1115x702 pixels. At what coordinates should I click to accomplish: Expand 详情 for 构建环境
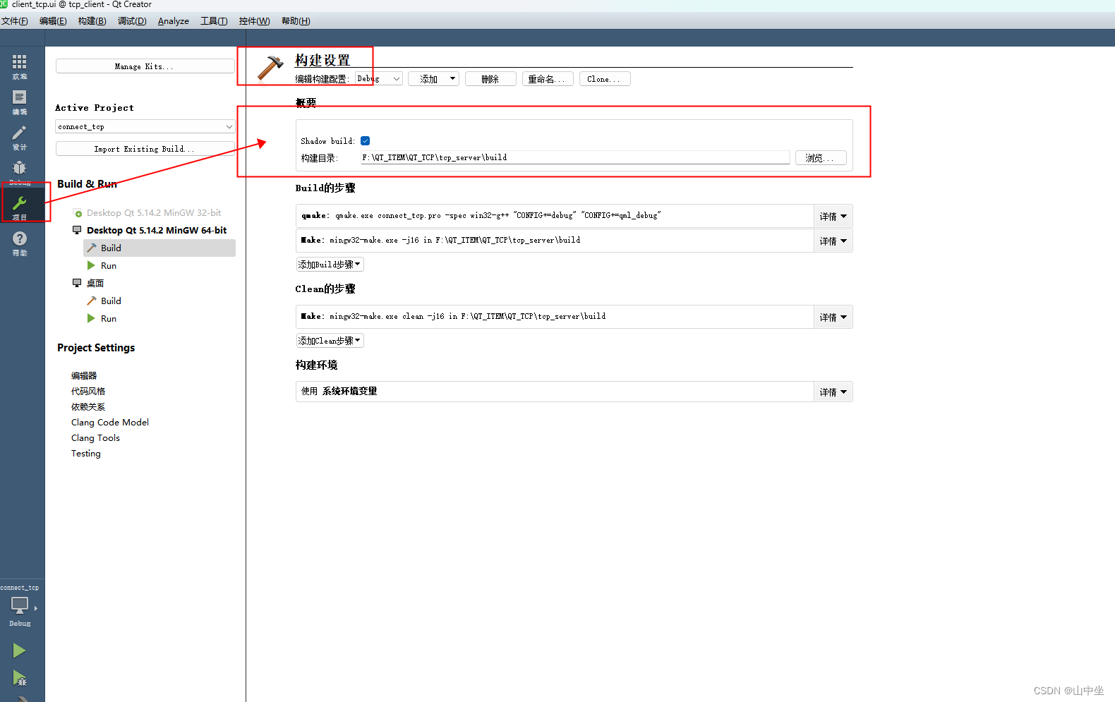(x=833, y=392)
